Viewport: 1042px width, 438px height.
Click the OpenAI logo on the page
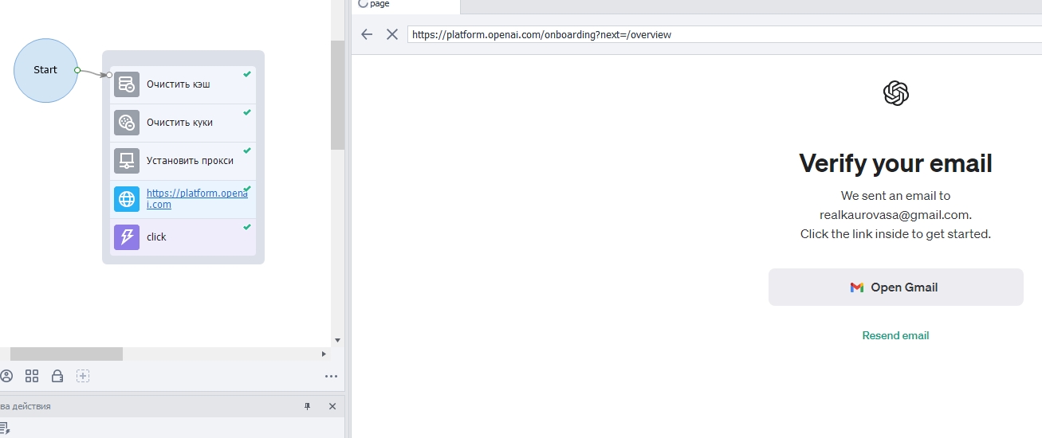(896, 93)
